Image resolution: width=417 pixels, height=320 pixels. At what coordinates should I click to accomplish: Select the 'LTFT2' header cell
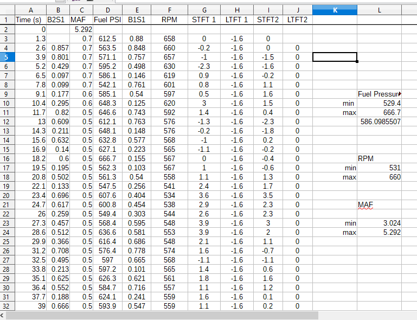pos(297,20)
